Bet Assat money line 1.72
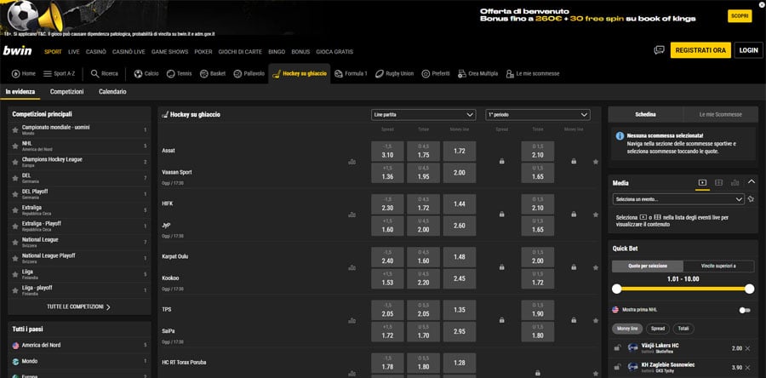Screen dimensions: 766x378 point(460,152)
